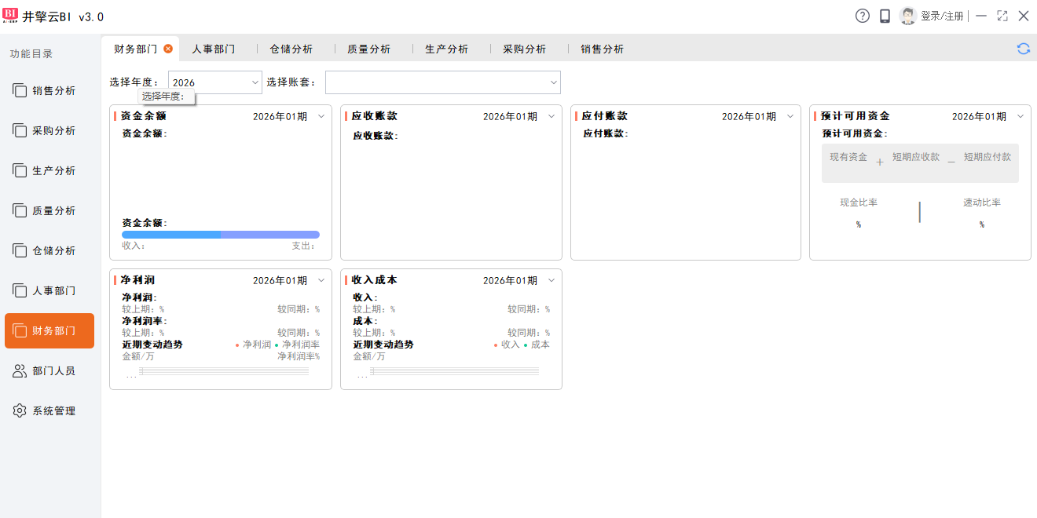Change the 净利润 card period
The image size is (1037, 518).
tap(321, 281)
